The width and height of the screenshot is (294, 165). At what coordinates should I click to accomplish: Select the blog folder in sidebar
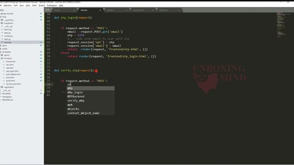click(4, 17)
